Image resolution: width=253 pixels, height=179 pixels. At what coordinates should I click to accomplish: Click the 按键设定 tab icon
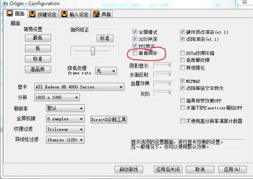point(32,14)
